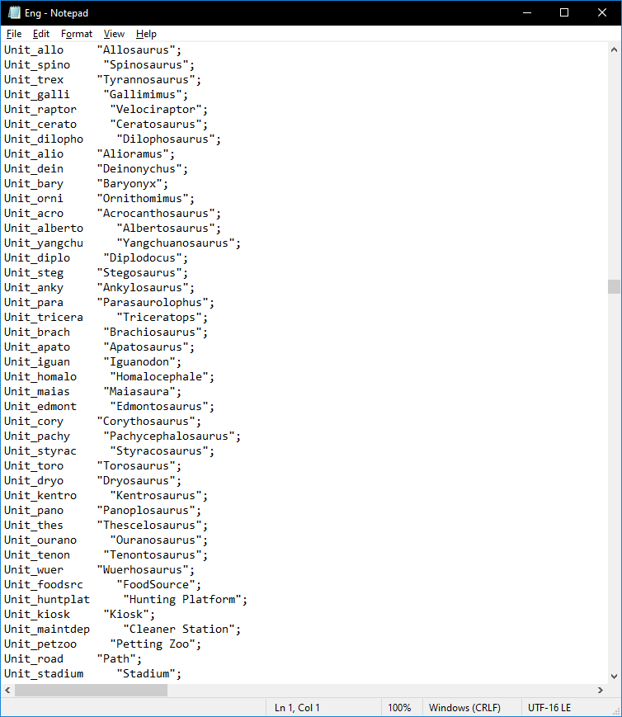Click the Unit_tricera key
The height and width of the screenshot is (717, 622).
[44, 318]
